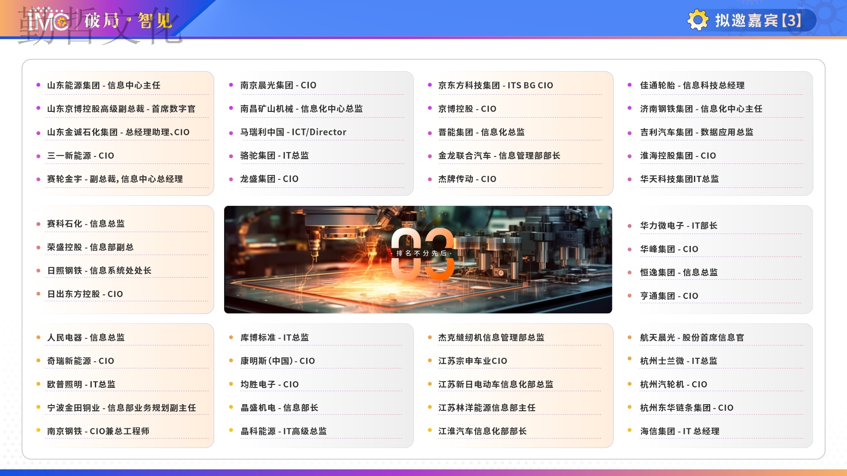Select 杭州东华链条集团 - CIO
The height and width of the screenshot is (476, 847).
[687, 408]
